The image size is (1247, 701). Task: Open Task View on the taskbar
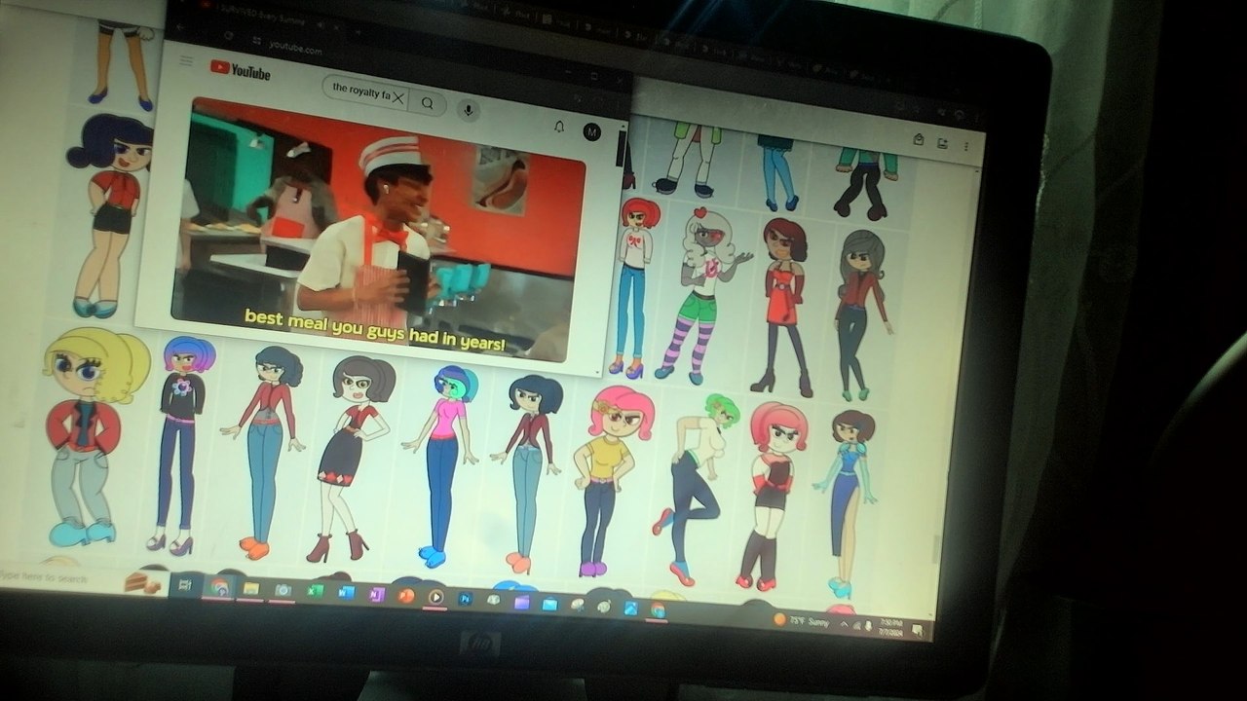point(184,585)
